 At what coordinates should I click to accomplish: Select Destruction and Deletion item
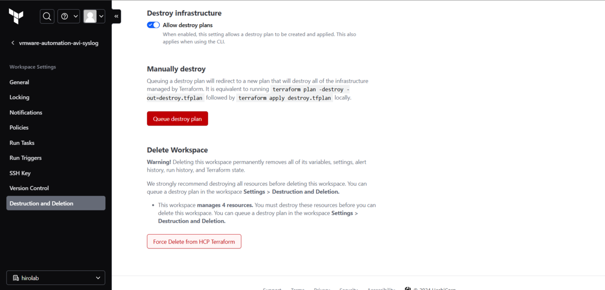point(56,203)
